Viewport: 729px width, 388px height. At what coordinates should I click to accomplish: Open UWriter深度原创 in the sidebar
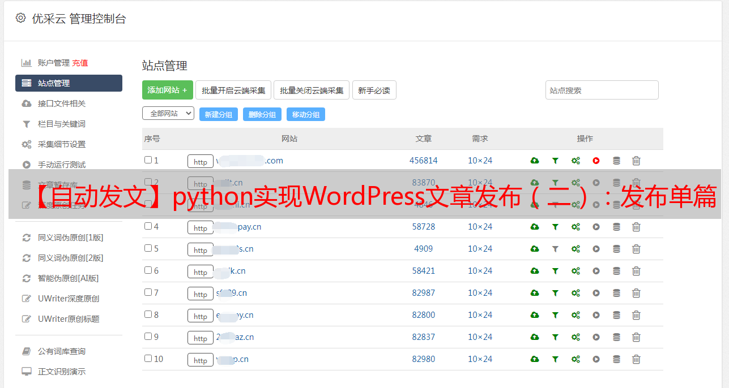[69, 299]
